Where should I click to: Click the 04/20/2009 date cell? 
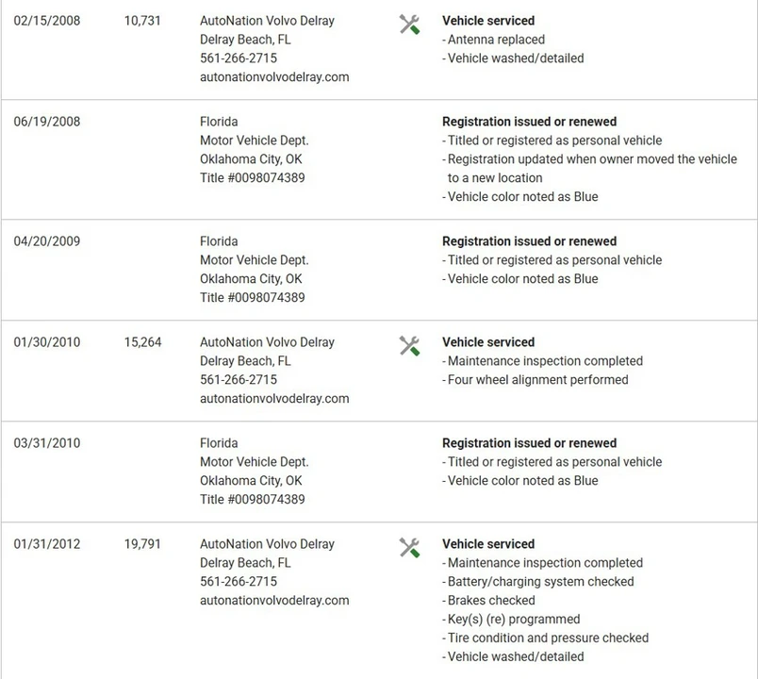47,241
